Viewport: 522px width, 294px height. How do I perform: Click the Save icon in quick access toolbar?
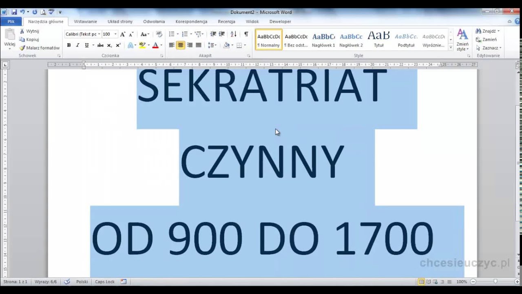pyautogui.click(x=14, y=12)
